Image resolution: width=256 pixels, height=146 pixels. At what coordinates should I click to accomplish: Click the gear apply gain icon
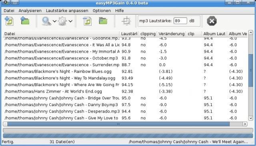tap(62, 21)
